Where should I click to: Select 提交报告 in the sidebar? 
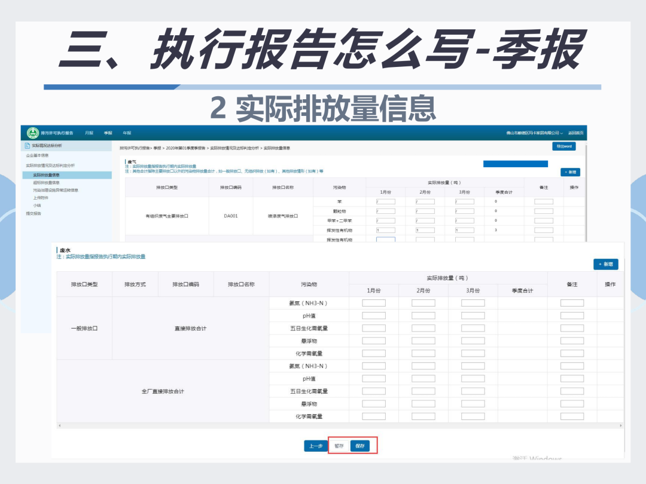click(33, 213)
